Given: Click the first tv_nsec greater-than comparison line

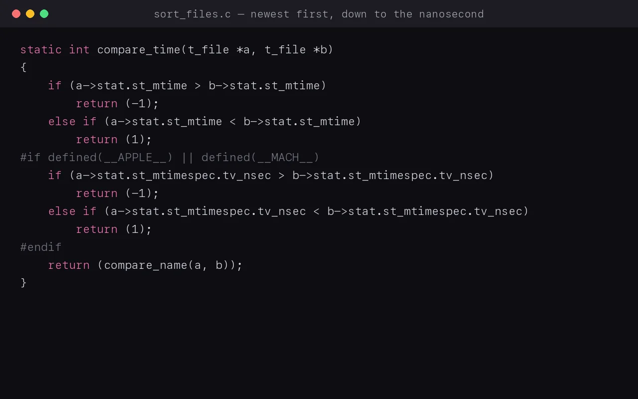Looking at the screenshot, I should (271, 176).
